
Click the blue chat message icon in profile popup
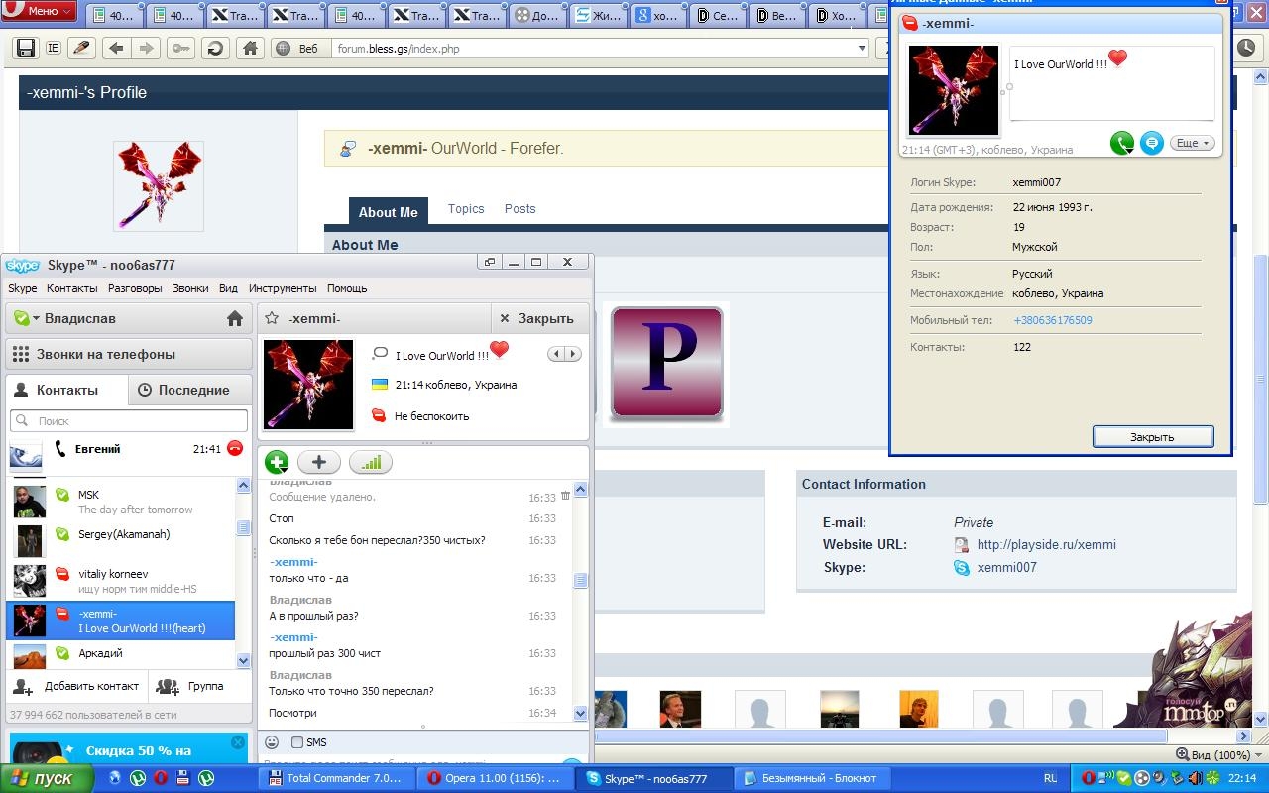(1151, 143)
